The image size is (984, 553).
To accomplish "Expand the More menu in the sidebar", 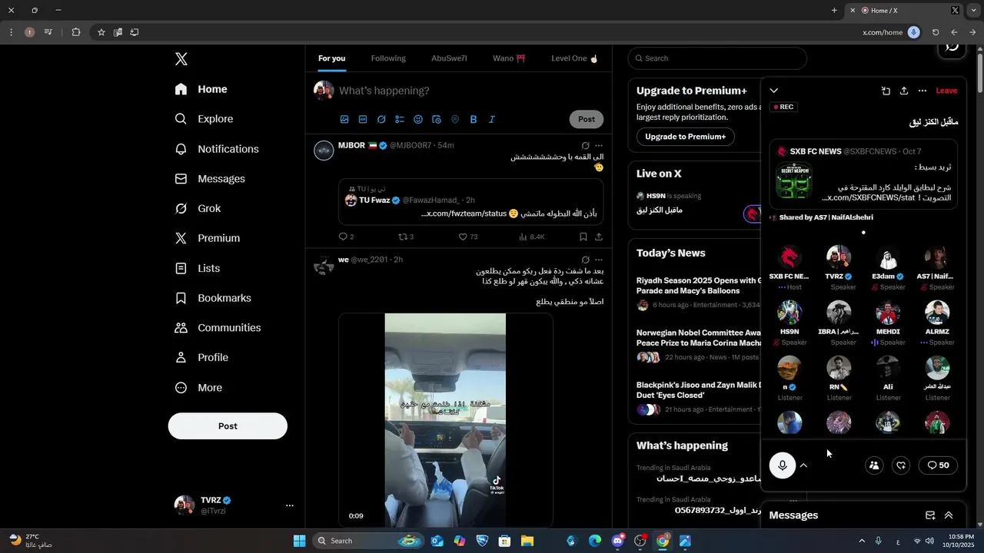I will (198, 388).
